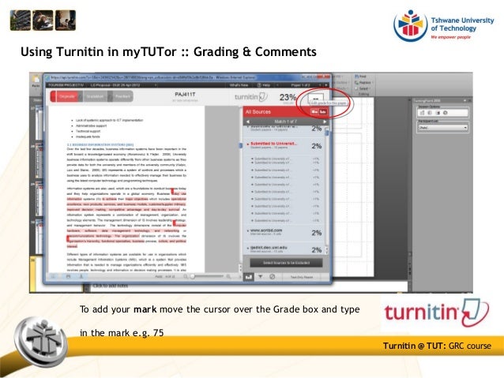Click the download icon in bottom toolbar

pos(81,276)
